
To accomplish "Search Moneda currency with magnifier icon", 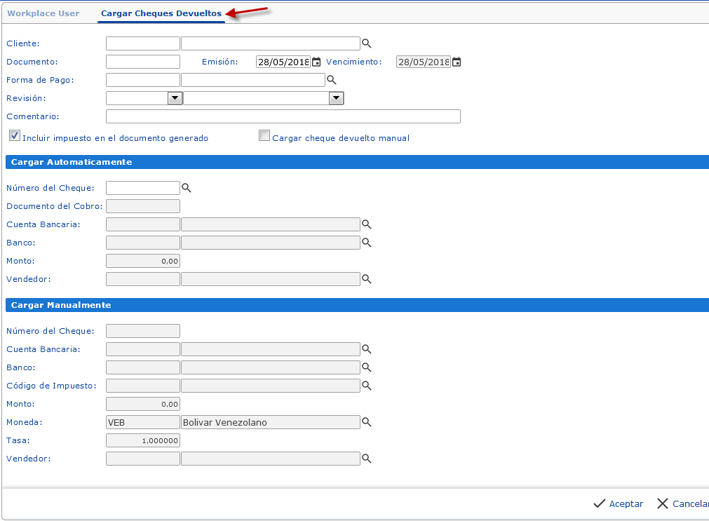I will pyautogui.click(x=366, y=422).
